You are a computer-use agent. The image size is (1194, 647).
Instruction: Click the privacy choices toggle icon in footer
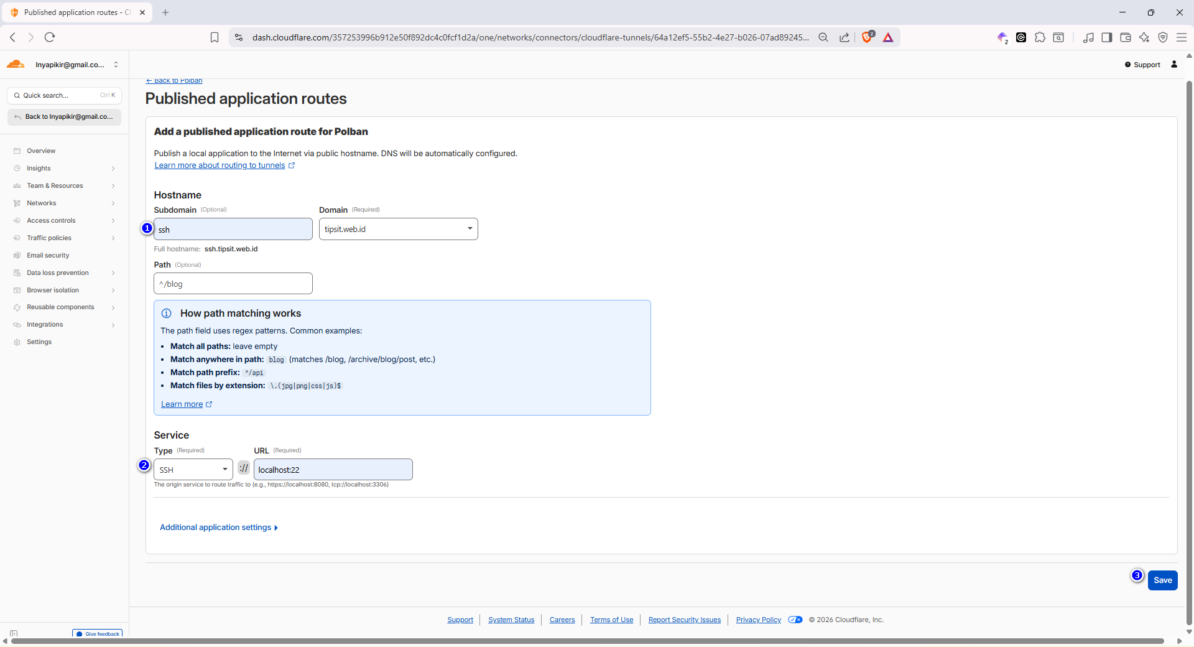pos(795,620)
